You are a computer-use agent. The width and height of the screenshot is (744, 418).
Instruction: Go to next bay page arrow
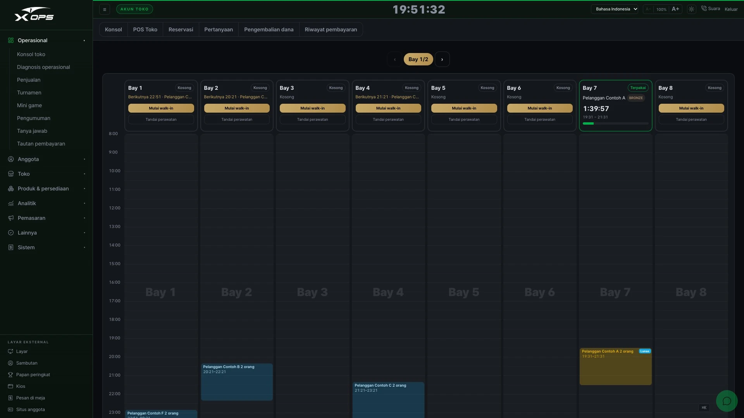pos(442,59)
